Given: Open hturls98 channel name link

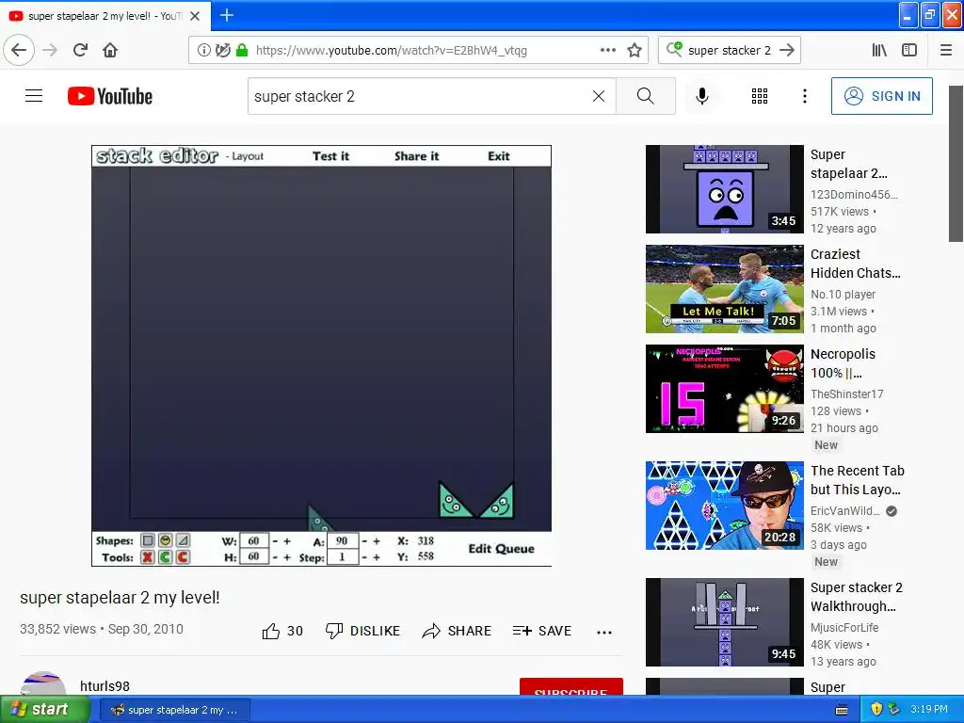Looking at the screenshot, I should coord(104,686).
